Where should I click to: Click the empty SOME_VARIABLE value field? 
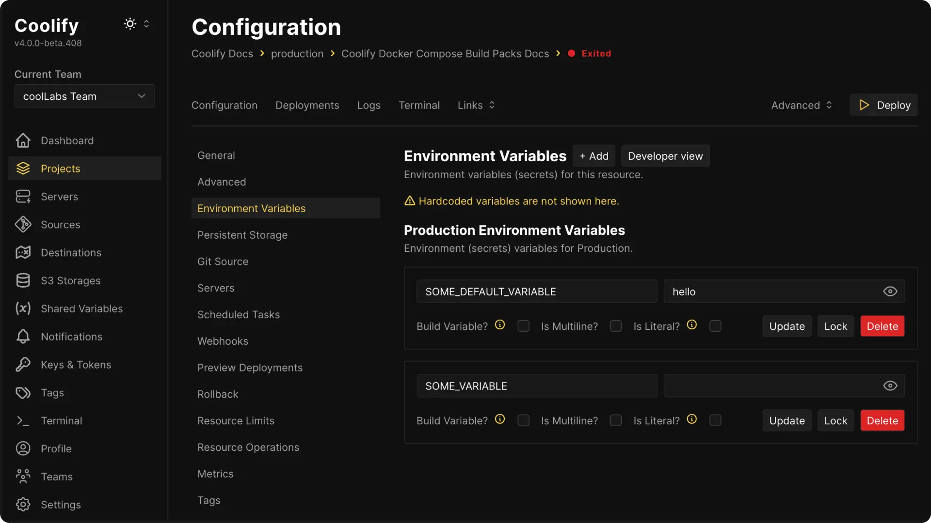point(771,386)
